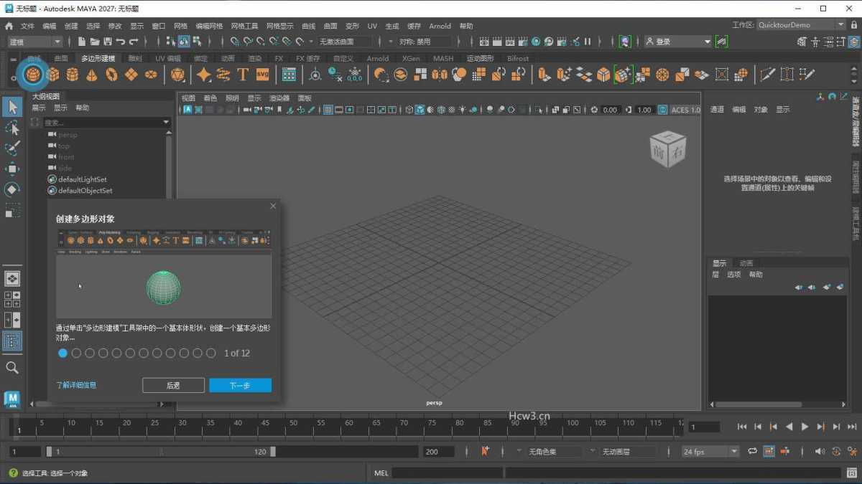The width and height of the screenshot is (862, 484).
Task: Click the auto keyframe icon near the timeline
Action: click(485, 451)
